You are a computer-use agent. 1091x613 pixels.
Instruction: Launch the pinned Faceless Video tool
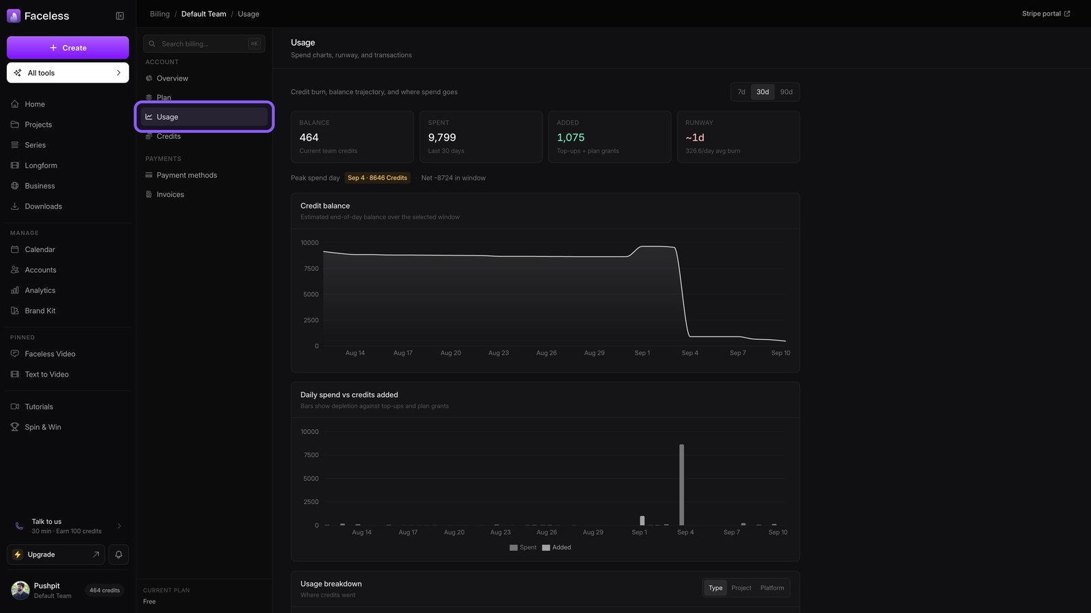click(68, 354)
